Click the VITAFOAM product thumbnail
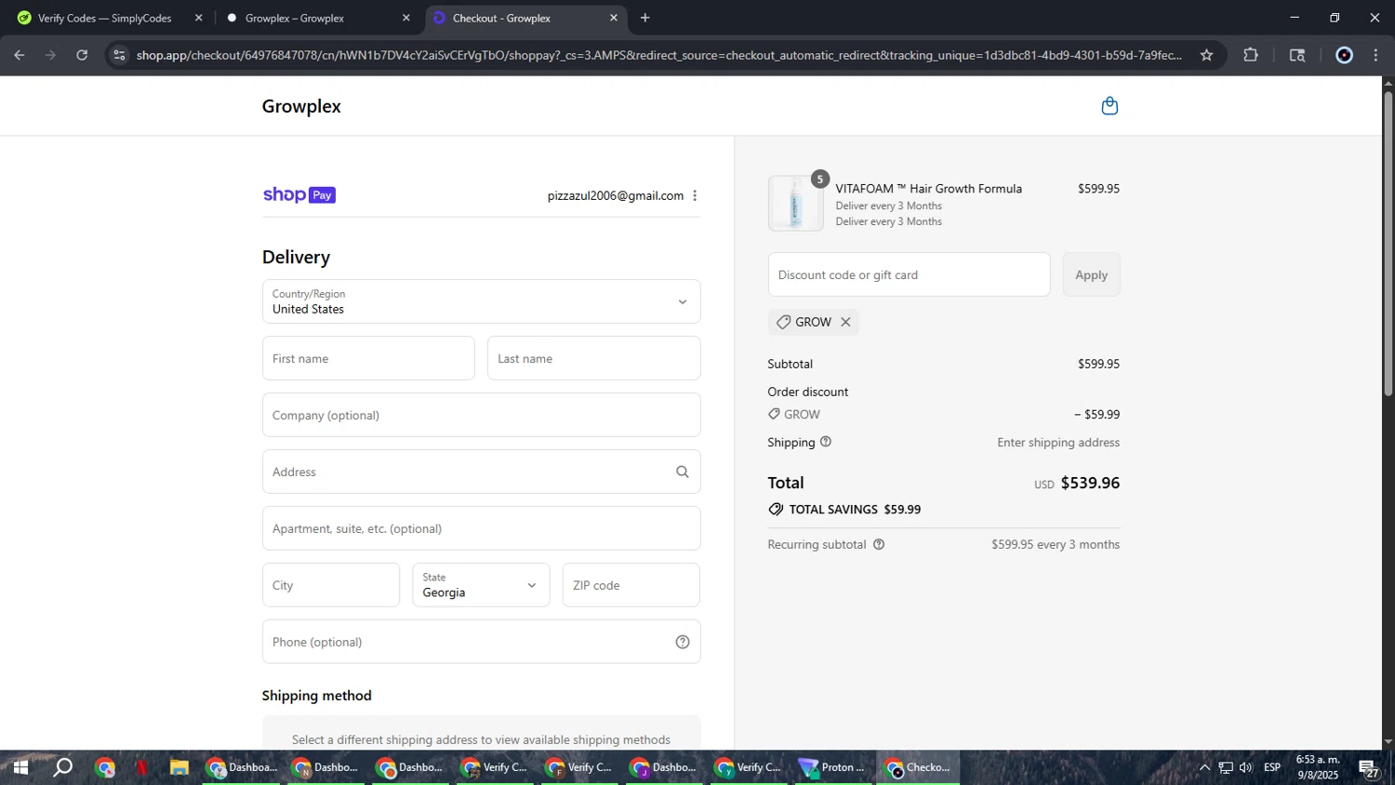This screenshot has height=785, width=1395. (796, 204)
